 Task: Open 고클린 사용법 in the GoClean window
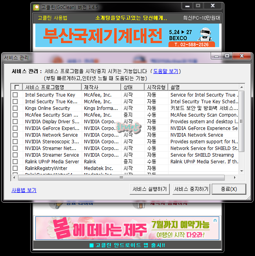click(x=53, y=18)
